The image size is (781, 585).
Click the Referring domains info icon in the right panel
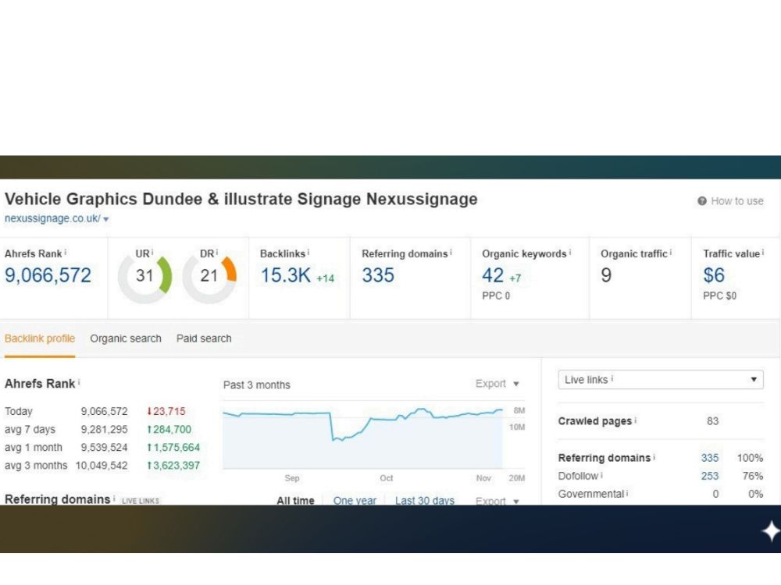tap(654, 456)
